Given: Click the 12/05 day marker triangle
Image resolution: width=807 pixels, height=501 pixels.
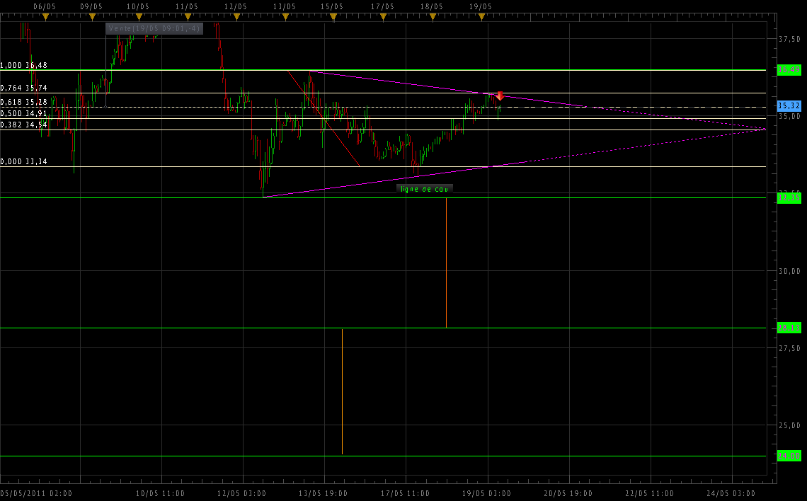Looking at the screenshot, I should [235, 17].
